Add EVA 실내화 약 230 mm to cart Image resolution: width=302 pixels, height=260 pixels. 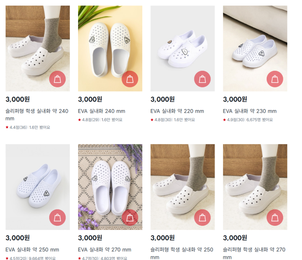point(275,79)
